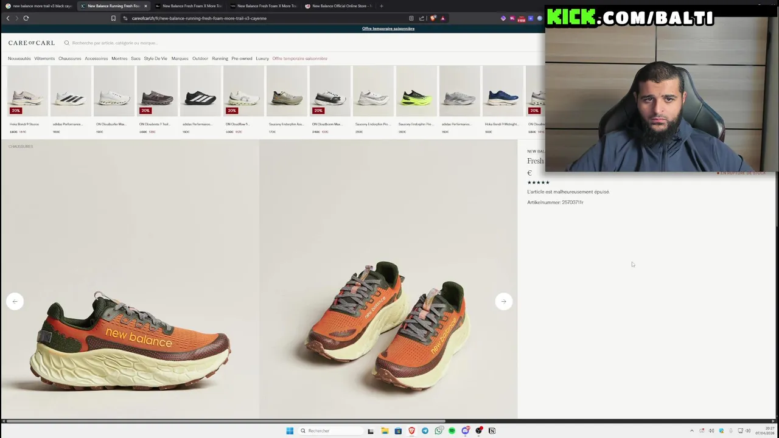779x438 pixels.
Task: Expand the system tray hidden icons chevron
Action: [x=691, y=431]
